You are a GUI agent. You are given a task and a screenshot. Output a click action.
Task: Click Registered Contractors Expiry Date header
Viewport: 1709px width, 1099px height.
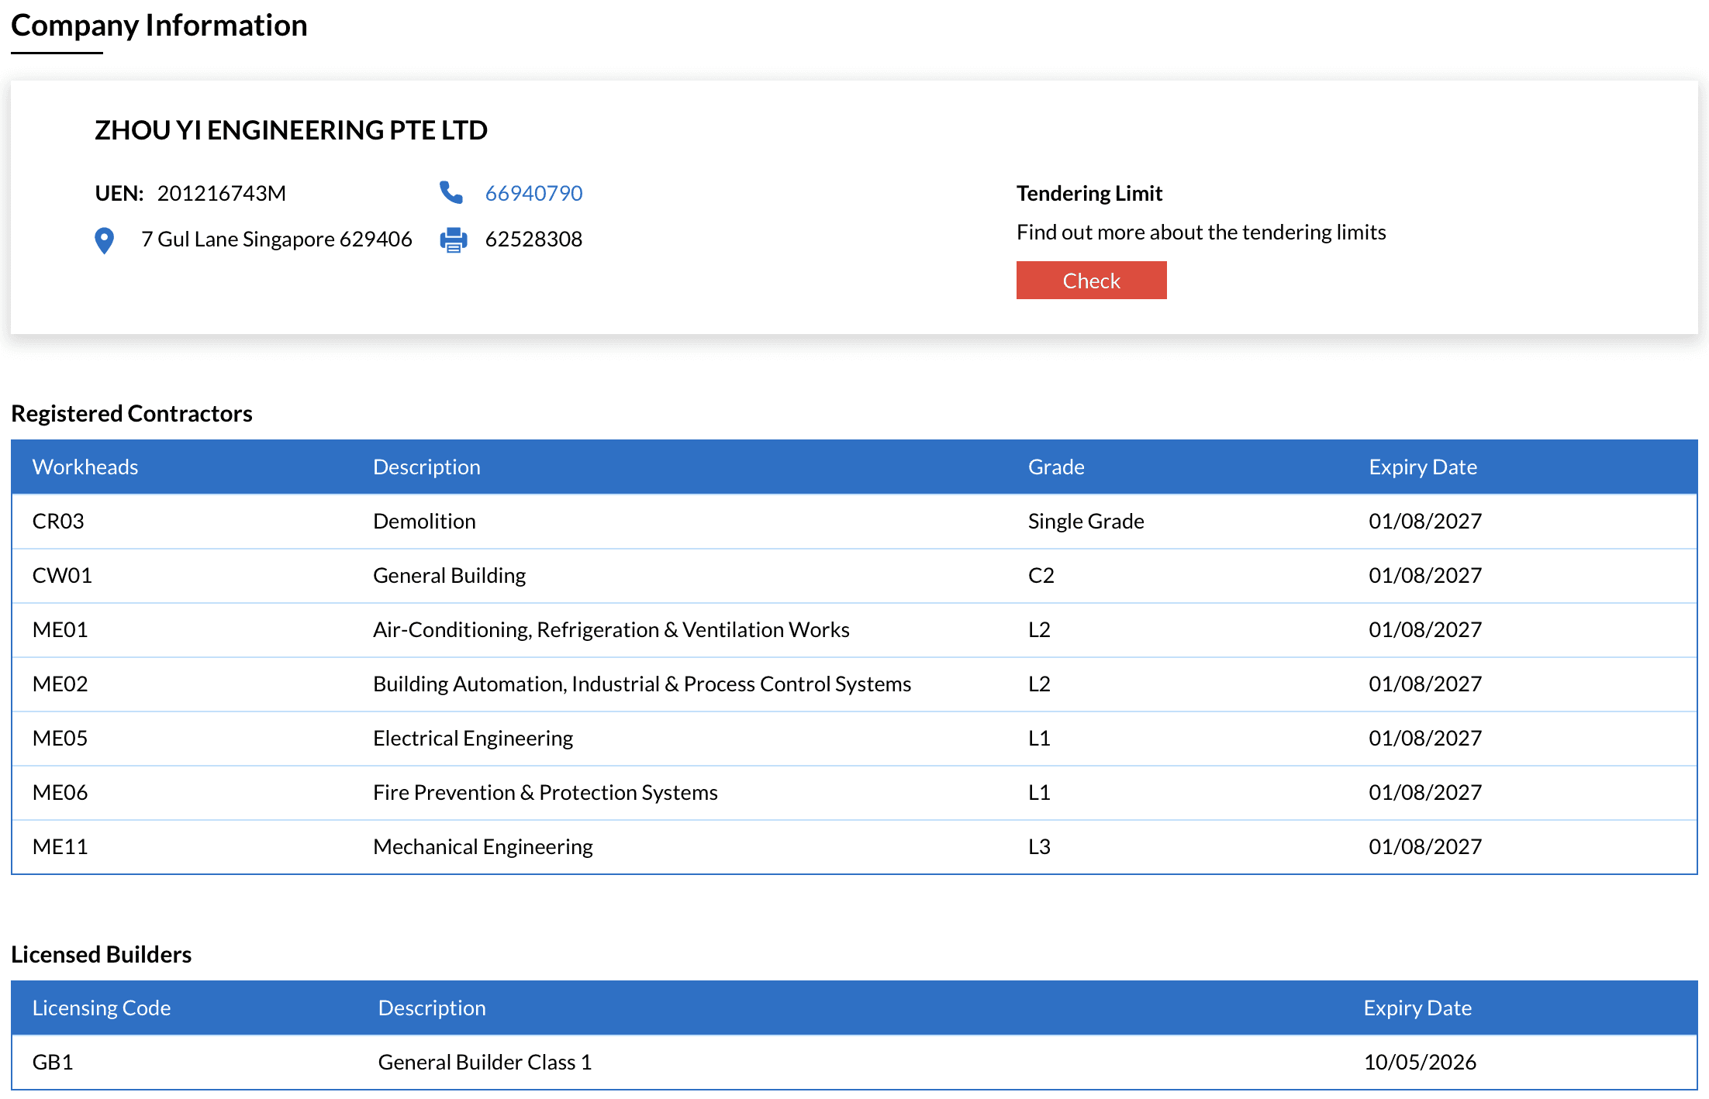[1423, 467]
